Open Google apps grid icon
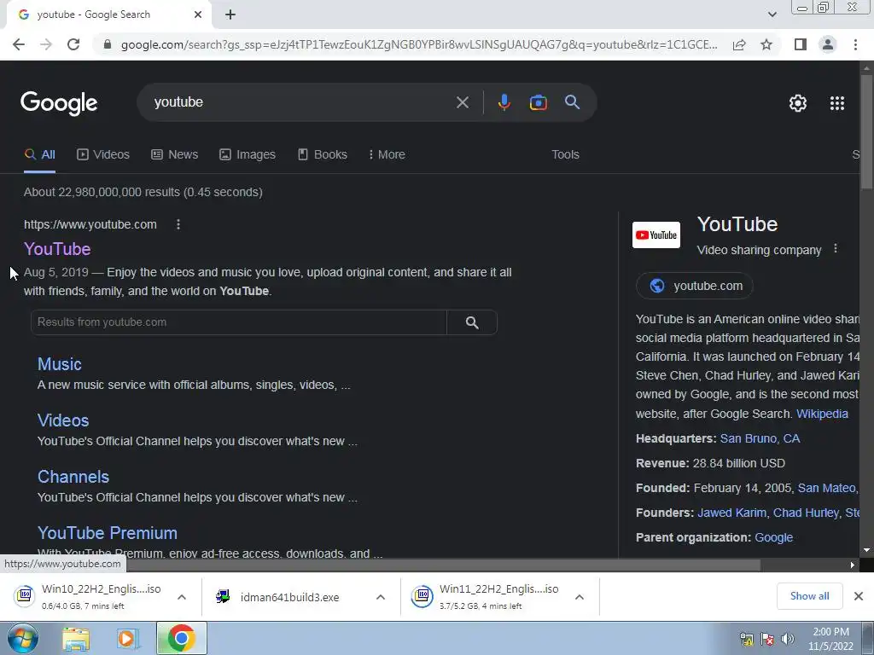The width and height of the screenshot is (874, 655). (x=836, y=103)
